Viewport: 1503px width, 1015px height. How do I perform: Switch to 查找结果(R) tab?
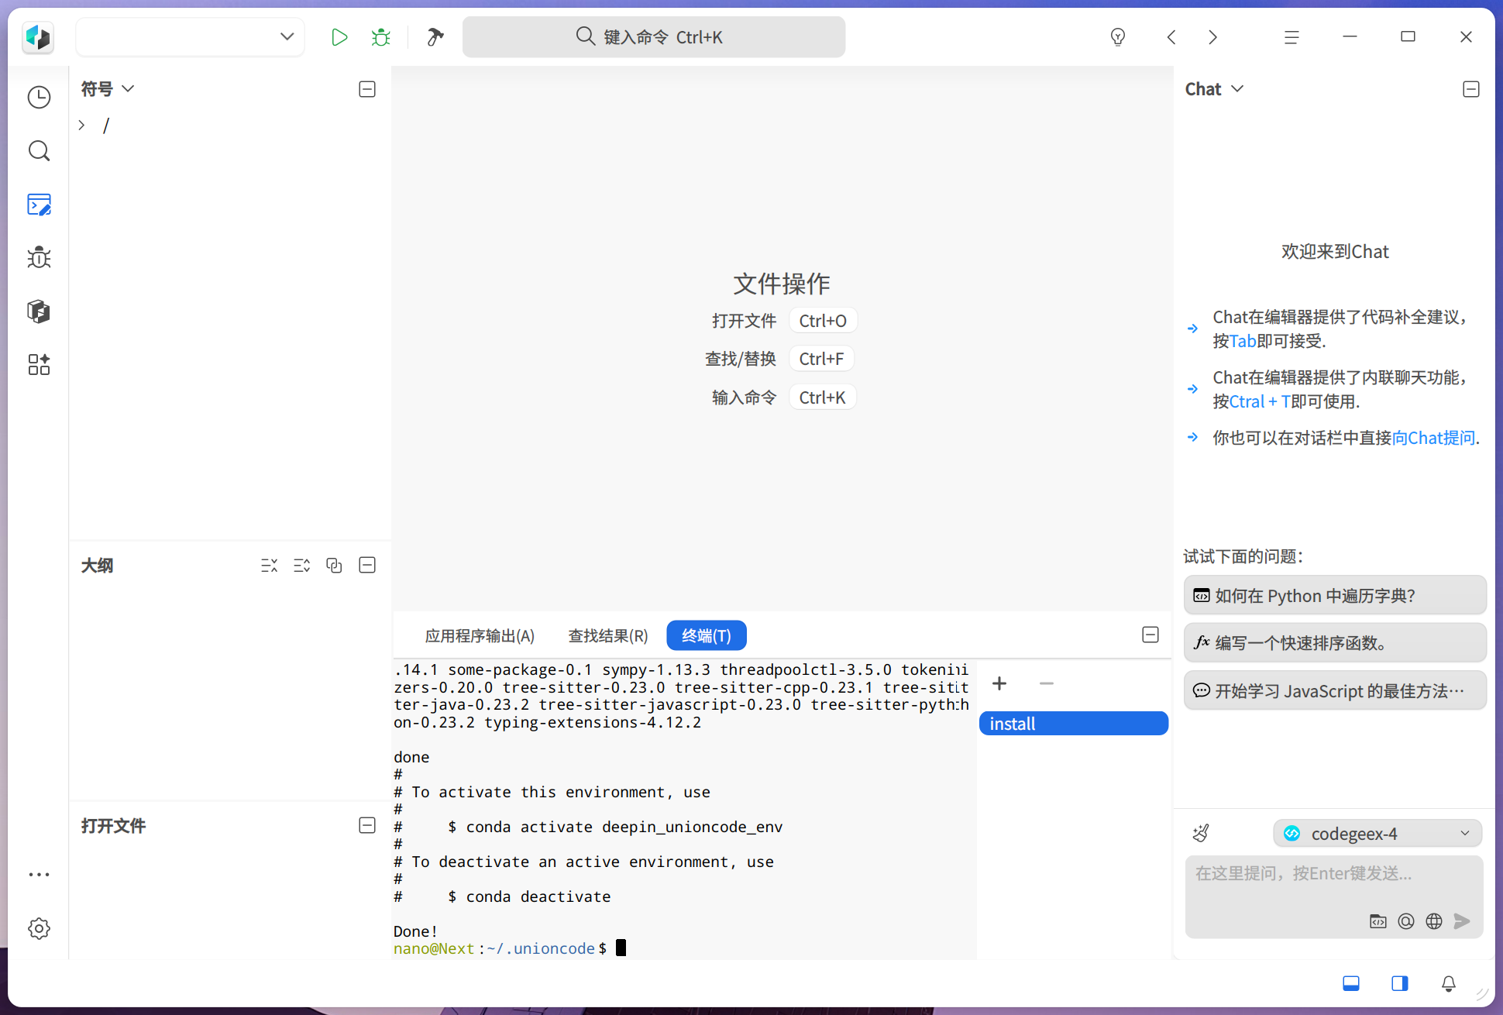point(608,636)
